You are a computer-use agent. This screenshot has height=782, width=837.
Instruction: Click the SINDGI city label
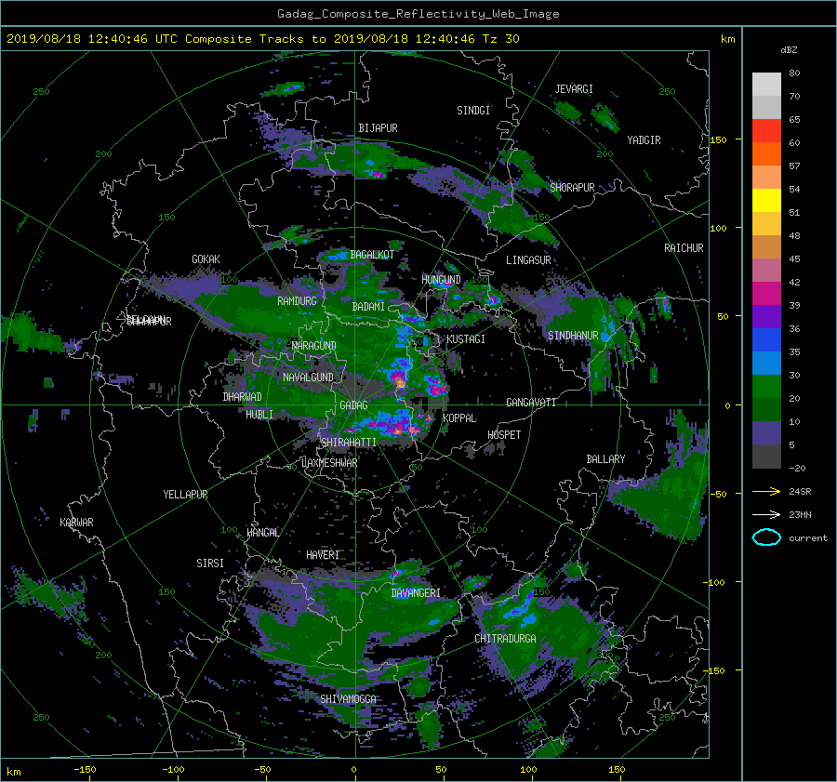[x=473, y=111]
